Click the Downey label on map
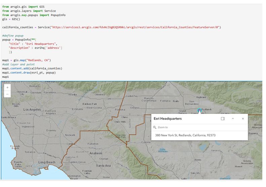The height and width of the screenshot is (187, 266). pyautogui.click(x=51, y=130)
